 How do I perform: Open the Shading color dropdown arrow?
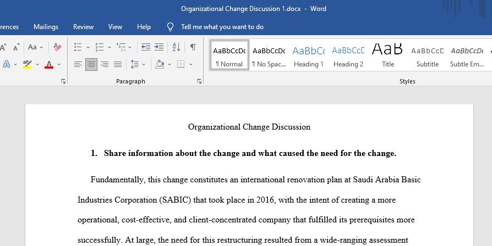point(170,64)
